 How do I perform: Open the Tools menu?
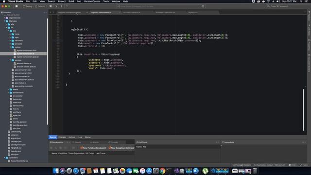pyautogui.click(x=106, y=1)
